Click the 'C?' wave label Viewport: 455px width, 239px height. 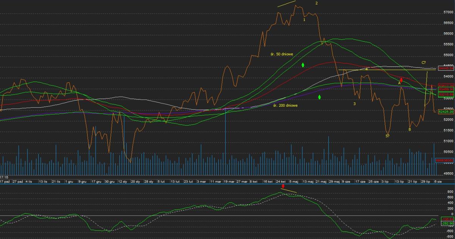[424, 63]
